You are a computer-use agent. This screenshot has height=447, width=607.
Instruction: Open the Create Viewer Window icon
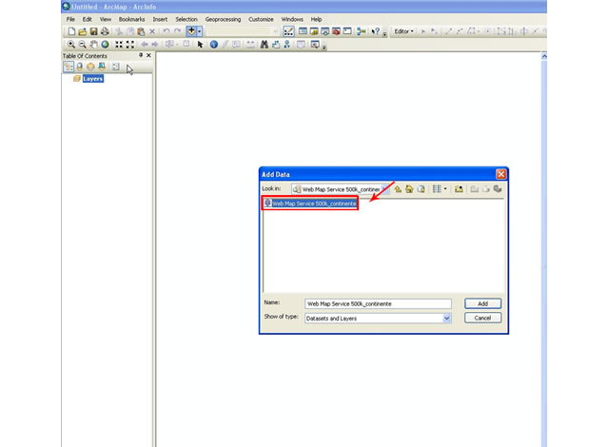[315, 45]
